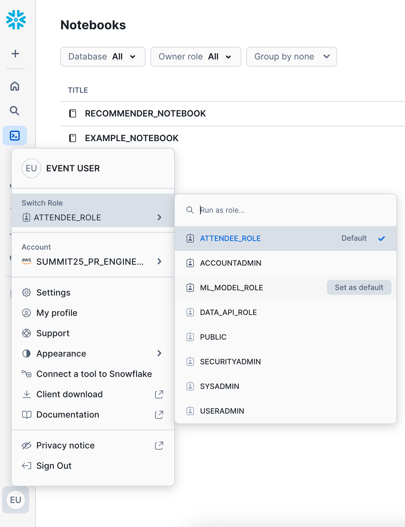Click the Snowflake logo in the sidebar

(16, 20)
